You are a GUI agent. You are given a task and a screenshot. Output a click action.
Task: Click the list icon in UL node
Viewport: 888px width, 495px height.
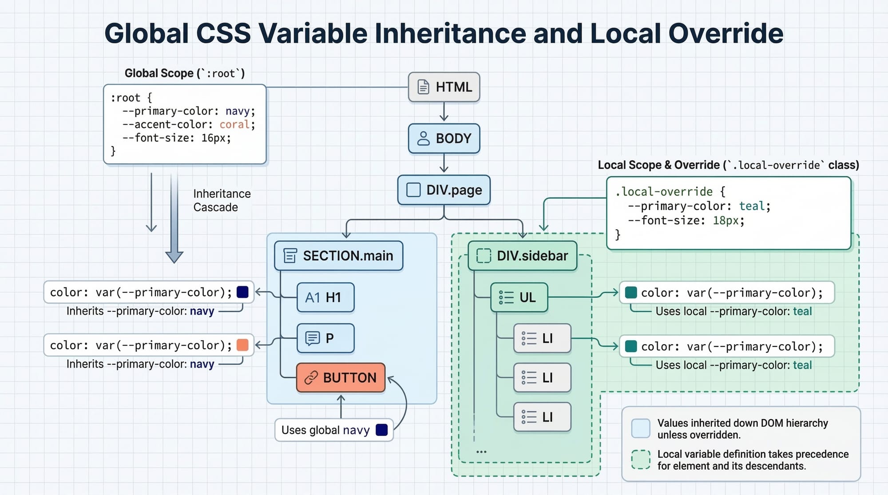tap(506, 297)
